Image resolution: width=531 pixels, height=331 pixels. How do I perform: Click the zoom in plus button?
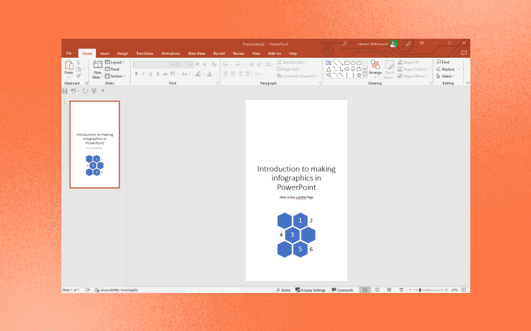coord(446,289)
